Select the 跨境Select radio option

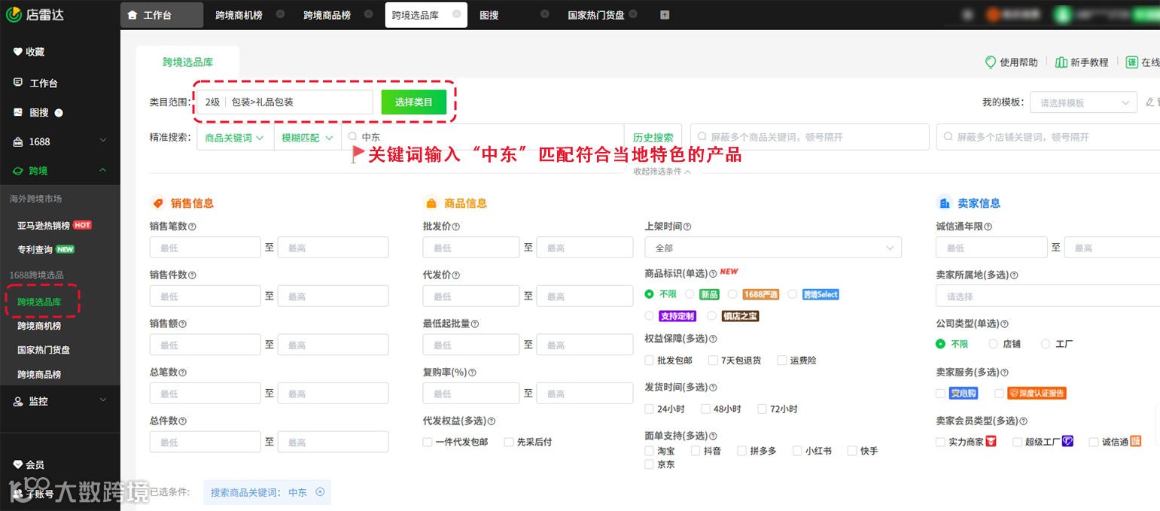click(x=792, y=294)
